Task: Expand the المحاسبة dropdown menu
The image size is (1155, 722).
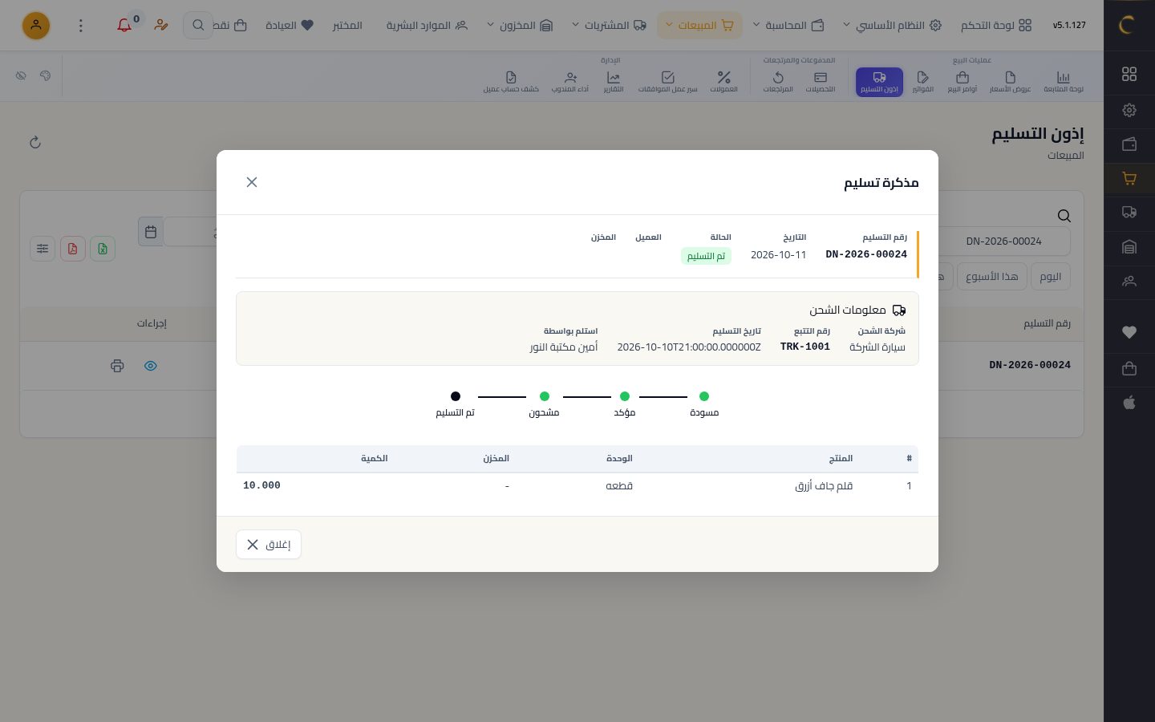Action: (788, 26)
